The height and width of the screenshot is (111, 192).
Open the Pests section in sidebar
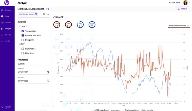pyautogui.click(x=7, y=16)
